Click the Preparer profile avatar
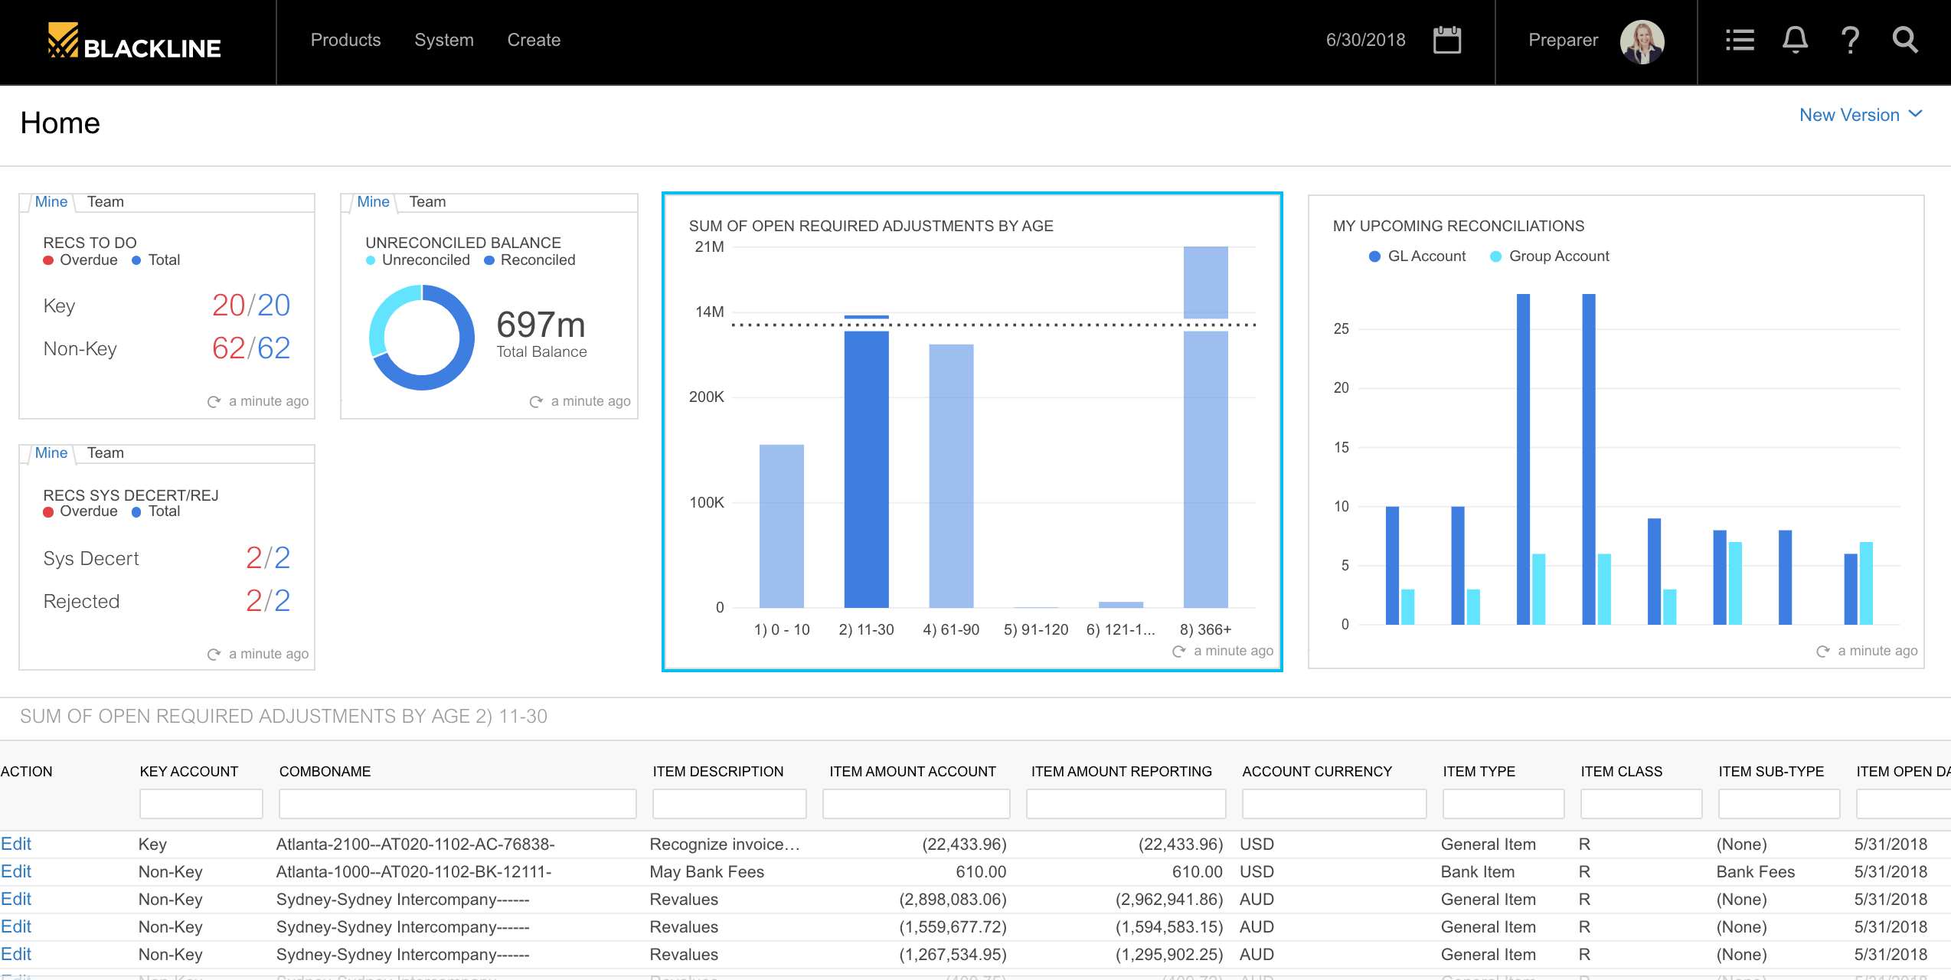The height and width of the screenshot is (980, 1951). click(x=1642, y=41)
